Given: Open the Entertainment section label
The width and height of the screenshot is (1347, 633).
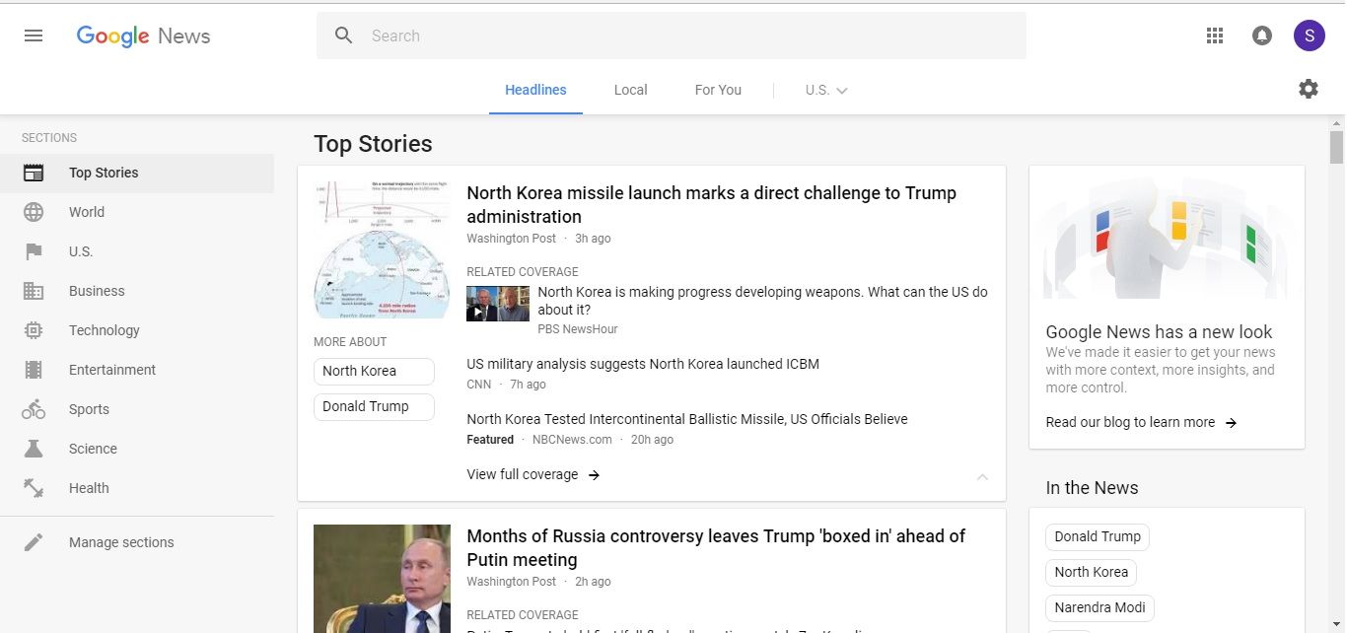Looking at the screenshot, I should [x=112, y=370].
